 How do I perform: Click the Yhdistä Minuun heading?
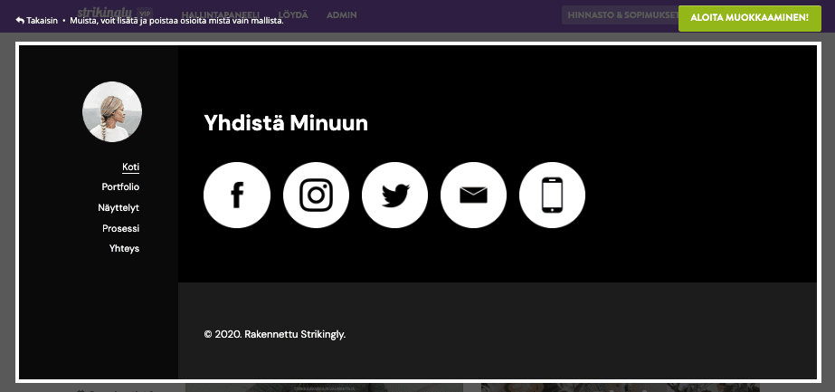point(286,123)
